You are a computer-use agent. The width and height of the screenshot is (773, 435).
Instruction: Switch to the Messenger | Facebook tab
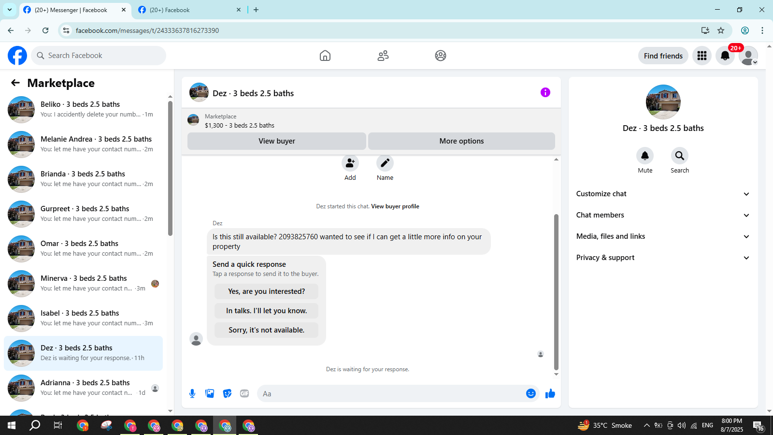click(x=75, y=10)
